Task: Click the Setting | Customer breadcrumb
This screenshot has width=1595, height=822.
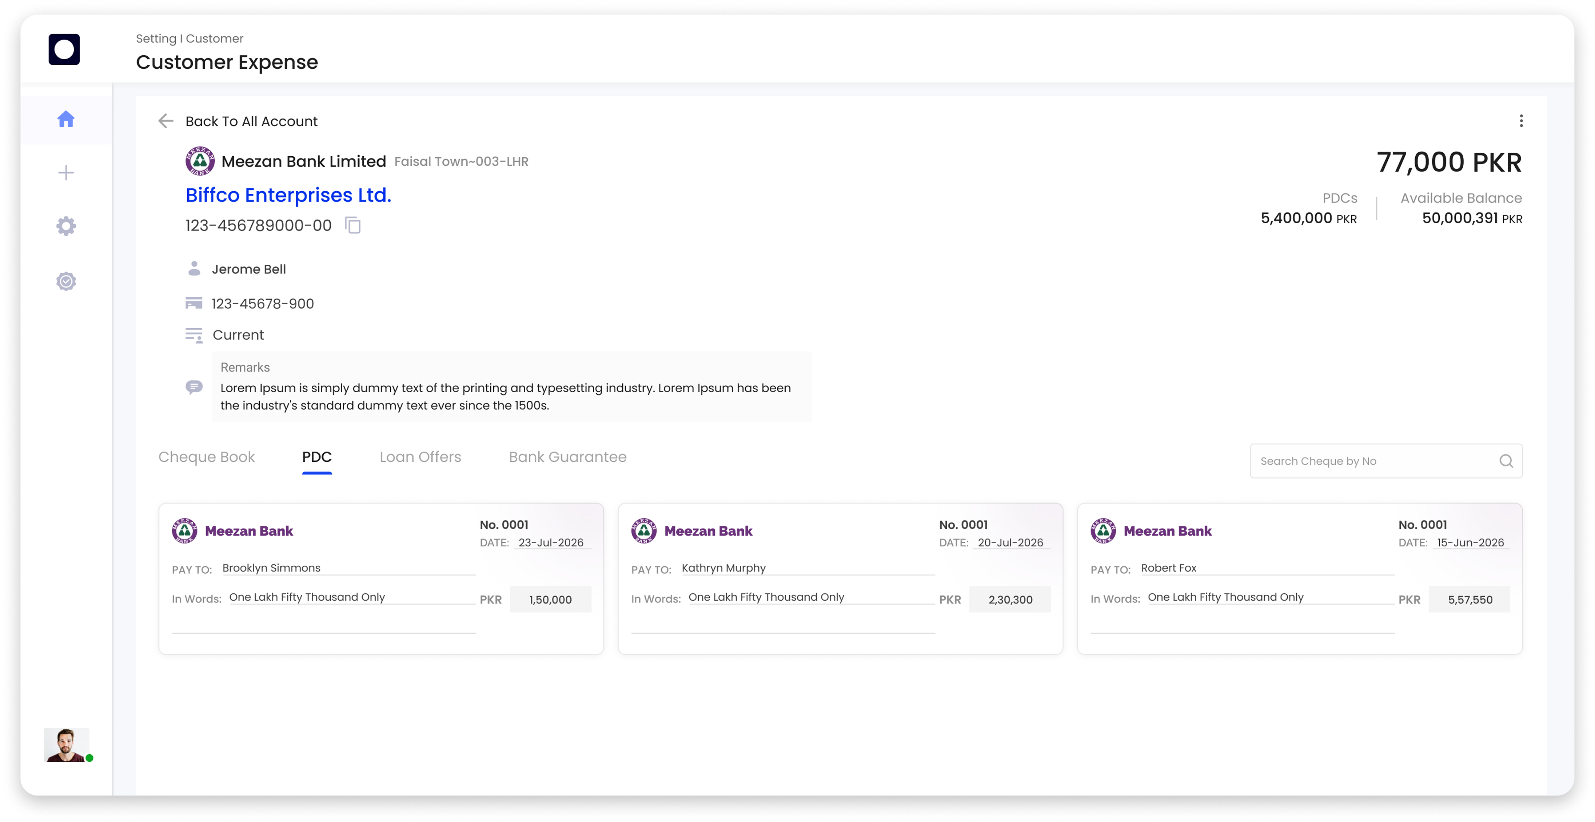Action: tap(190, 39)
